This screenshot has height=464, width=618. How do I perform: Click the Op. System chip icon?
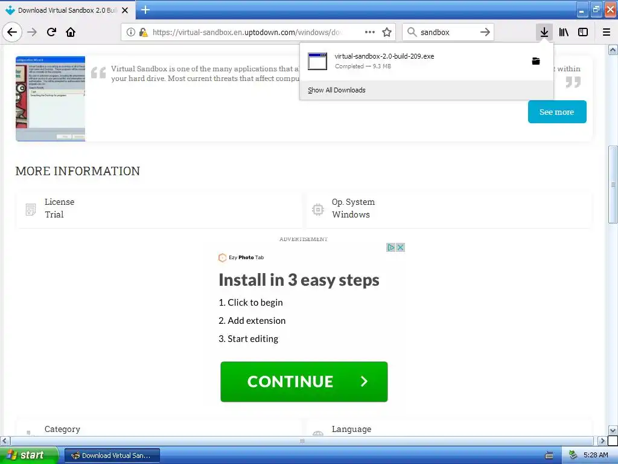(317, 210)
